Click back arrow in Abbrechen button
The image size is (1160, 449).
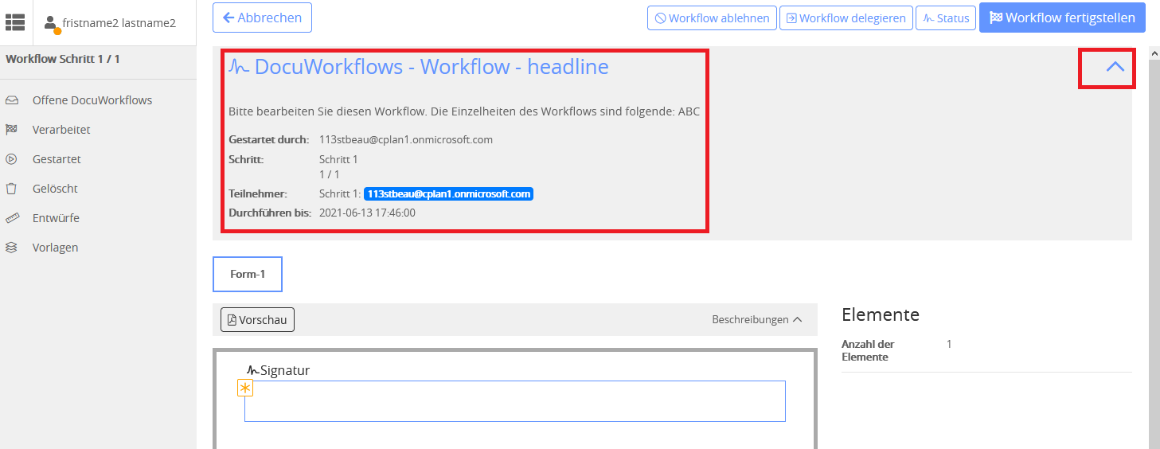click(x=228, y=18)
